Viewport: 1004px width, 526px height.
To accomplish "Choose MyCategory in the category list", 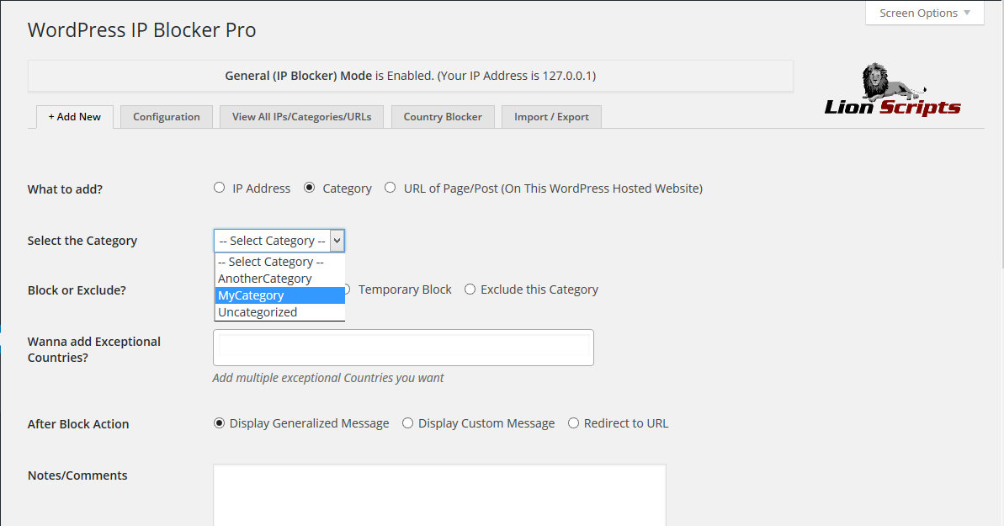I will pos(252,295).
